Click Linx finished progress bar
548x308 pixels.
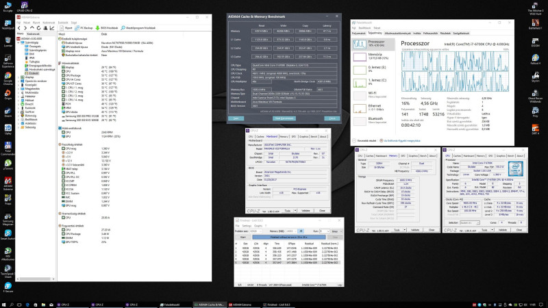tap(288, 237)
